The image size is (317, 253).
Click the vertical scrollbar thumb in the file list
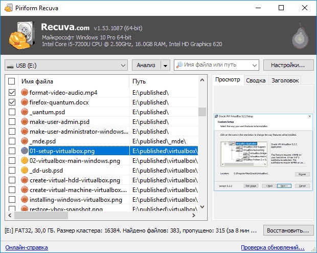(x=202, y=112)
